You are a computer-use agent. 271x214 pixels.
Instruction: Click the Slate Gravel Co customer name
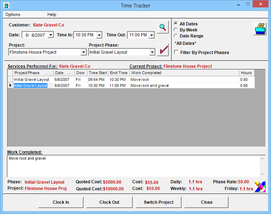pyautogui.click(x=48, y=25)
